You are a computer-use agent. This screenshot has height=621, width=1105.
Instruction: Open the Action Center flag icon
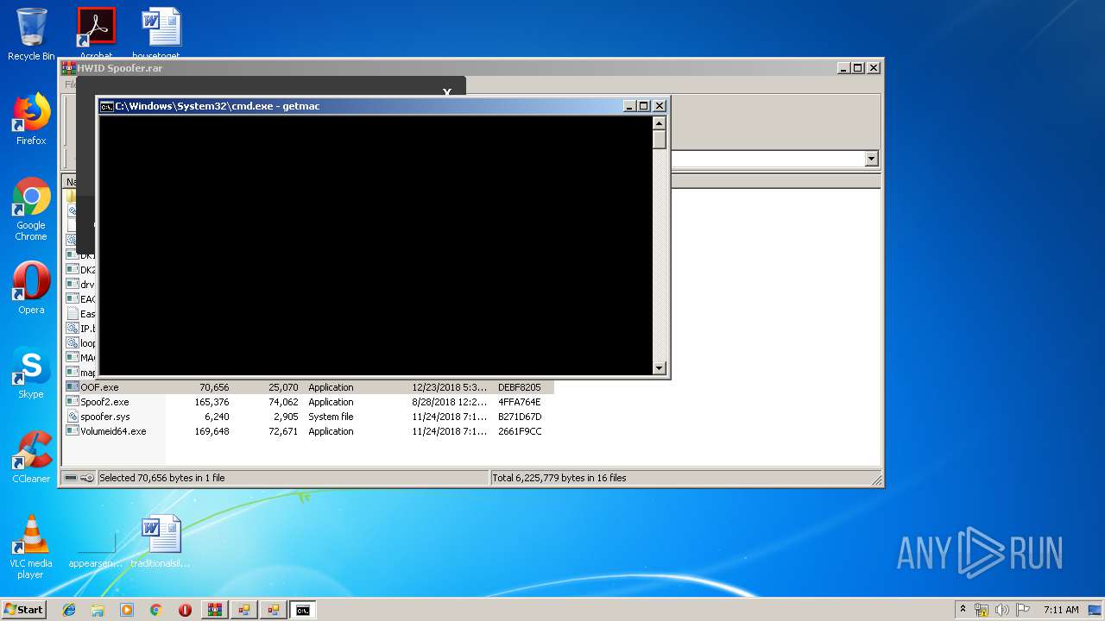click(x=1023, y=610)
